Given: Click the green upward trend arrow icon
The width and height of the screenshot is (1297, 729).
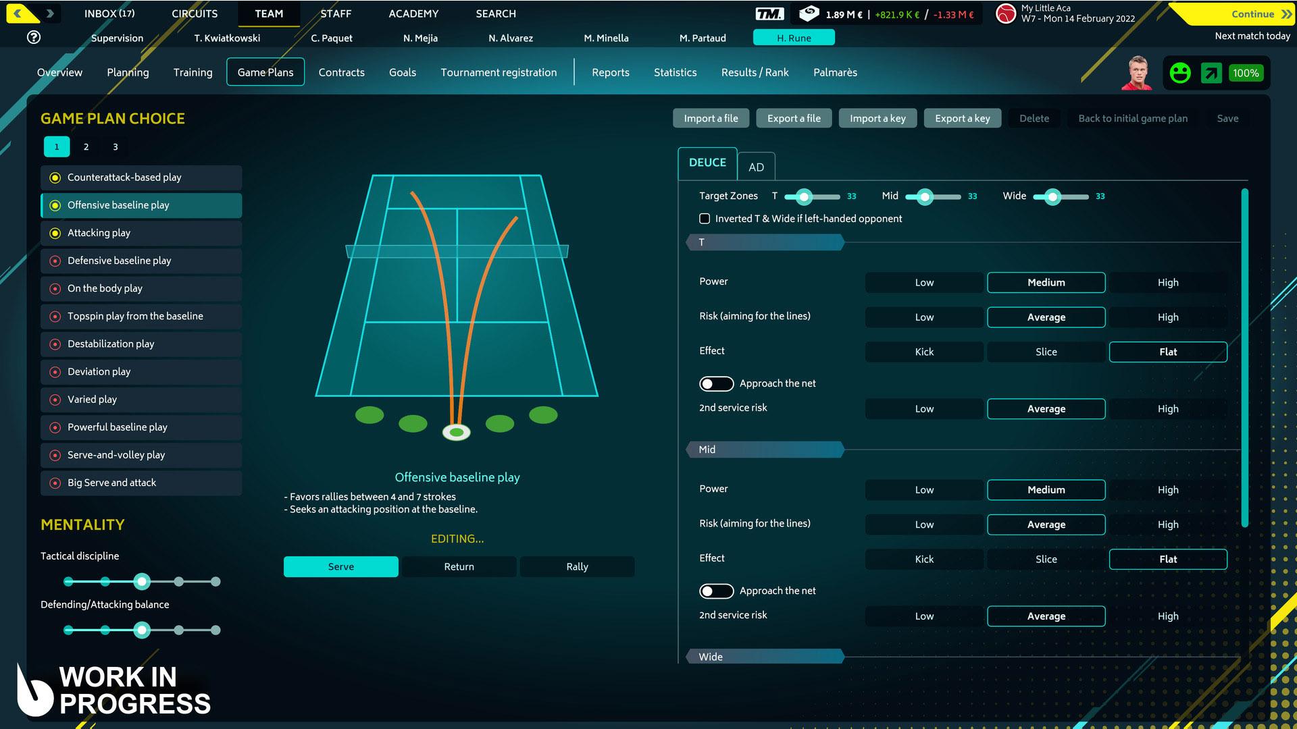Looking at the screenshot, I should [1211, 73].
